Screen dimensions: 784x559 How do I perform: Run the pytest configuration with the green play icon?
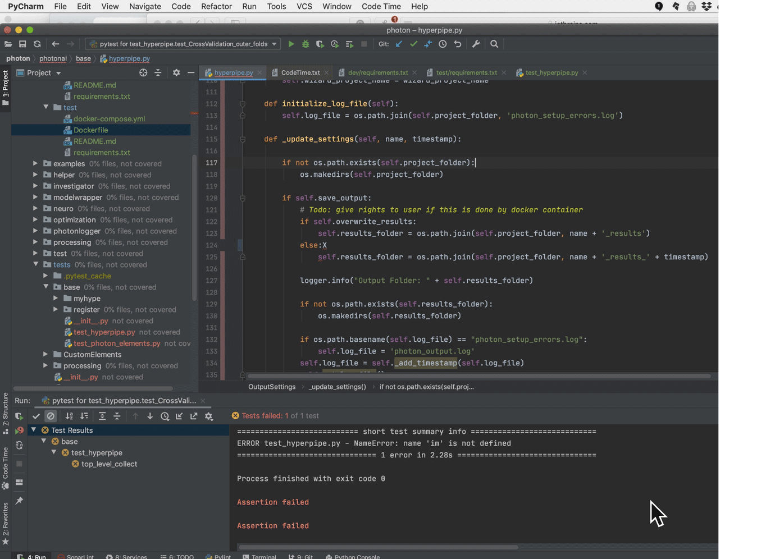point(291,44)
